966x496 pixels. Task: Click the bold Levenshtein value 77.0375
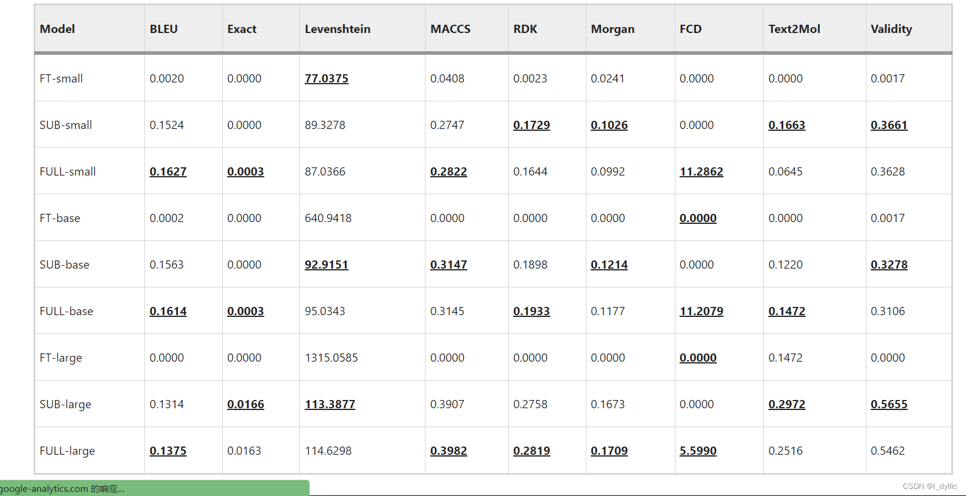tap(327, 78)
